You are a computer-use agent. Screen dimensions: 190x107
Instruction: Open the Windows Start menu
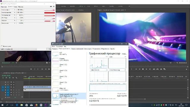2,105
